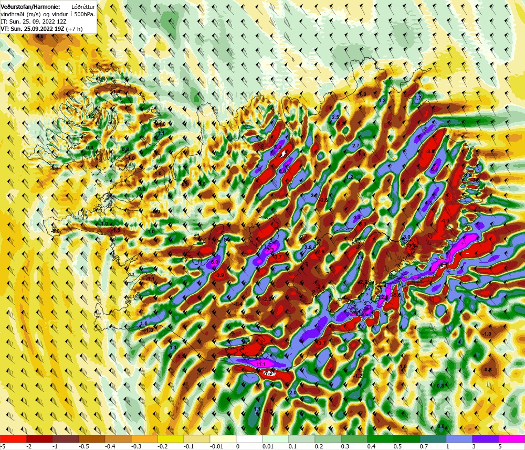
Task: Click the legend swatch between 0.5 and 0.7
Action: click(407, 438)
